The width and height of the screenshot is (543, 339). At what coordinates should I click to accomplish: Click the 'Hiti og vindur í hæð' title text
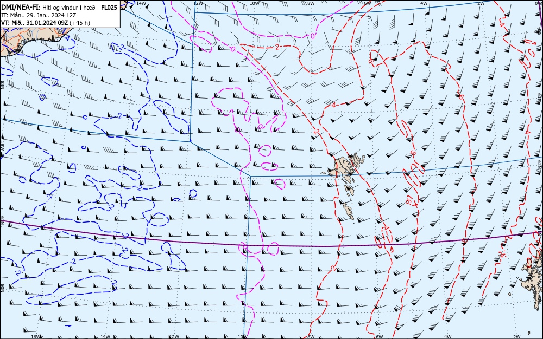(x=70, y=8)
